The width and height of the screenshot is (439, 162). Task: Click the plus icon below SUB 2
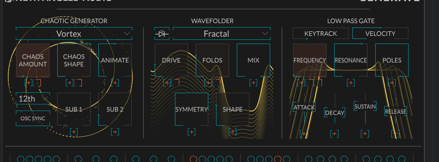click(x=115, y=132)
